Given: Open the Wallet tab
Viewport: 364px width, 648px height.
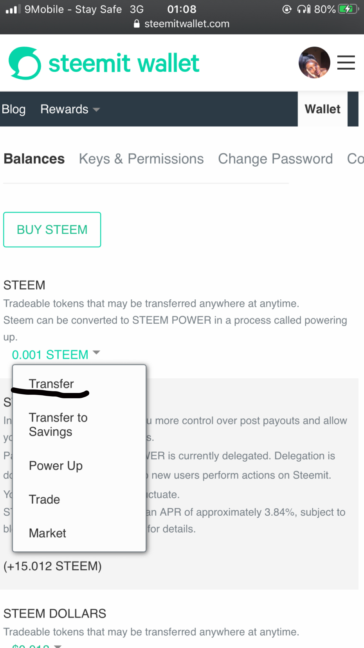Looking at the screenshot, I should point(322,109).
